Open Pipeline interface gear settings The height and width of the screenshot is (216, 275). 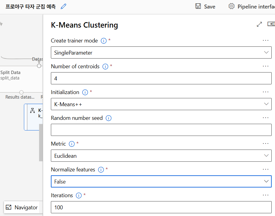pos(232,6)
